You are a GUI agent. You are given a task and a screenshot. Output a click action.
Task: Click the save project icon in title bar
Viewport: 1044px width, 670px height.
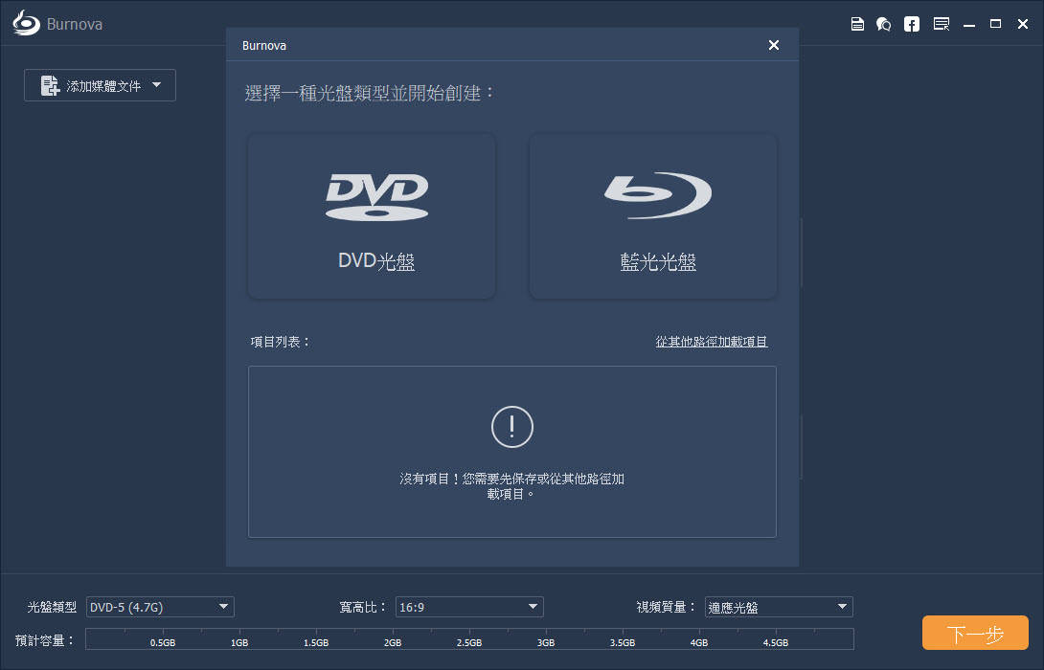857,24
